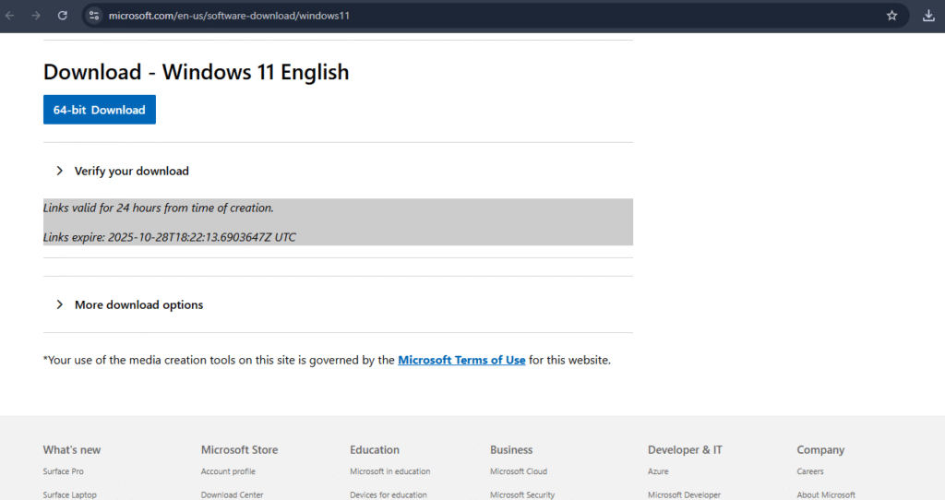Click the address bar URL
This screenshot has width=945, height=500.
point(229,16)
